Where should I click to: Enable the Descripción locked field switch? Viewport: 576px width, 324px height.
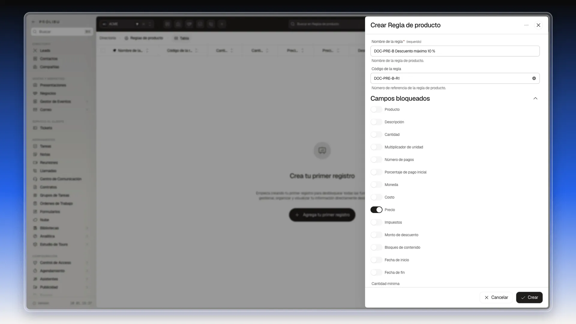[376, 122]
